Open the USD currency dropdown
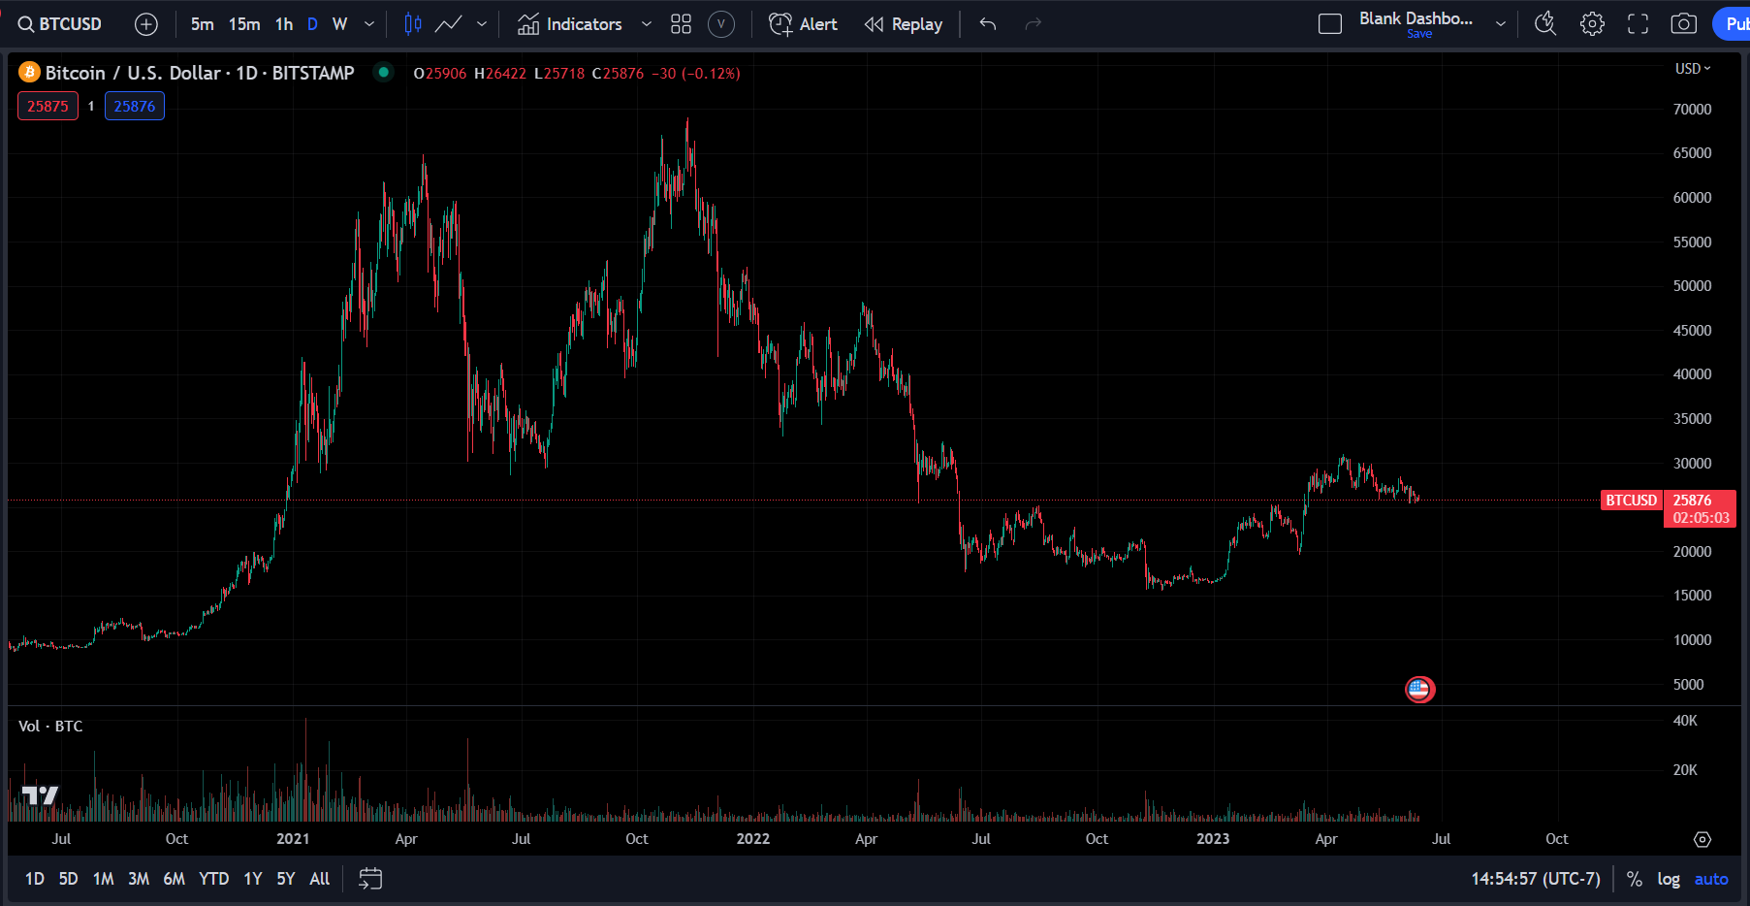This screenshot has width=1750, height=906. coord(1693,69)
